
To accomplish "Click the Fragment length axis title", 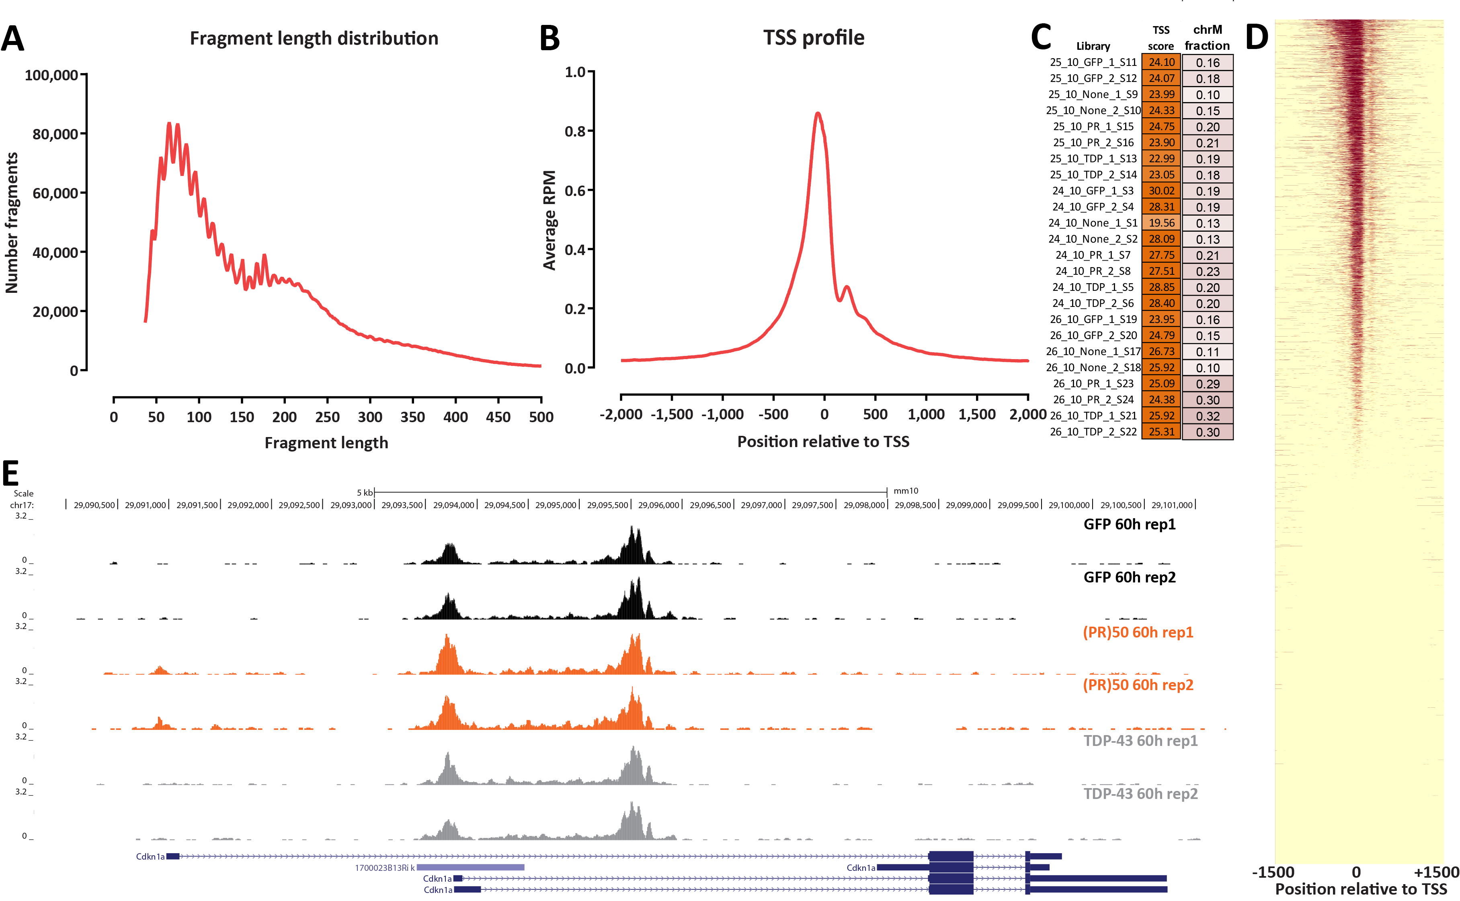I will pos(326,443).
